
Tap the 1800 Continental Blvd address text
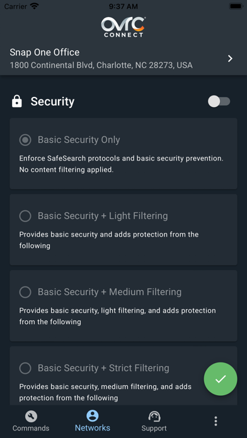tap(101, 65)
